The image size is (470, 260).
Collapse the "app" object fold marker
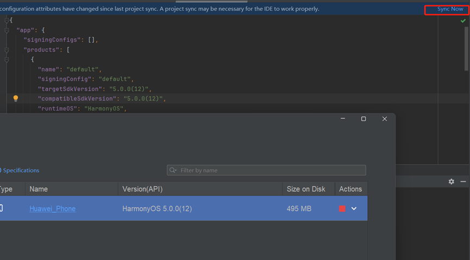coord(7,30)
